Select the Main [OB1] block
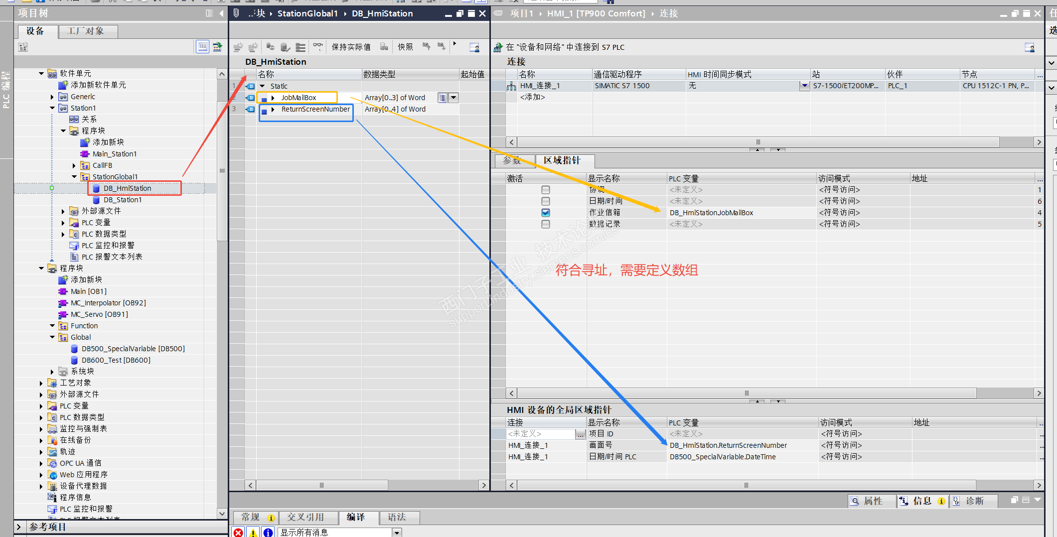 click(88, 291)
